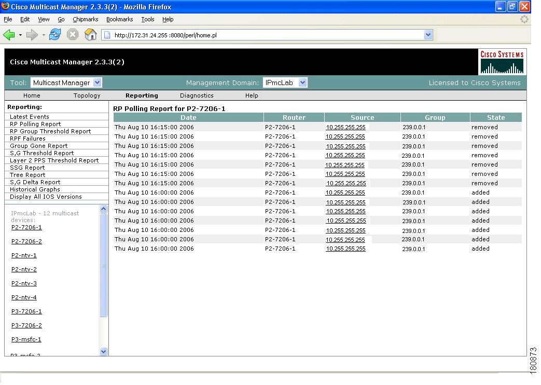Click the State column header
541x385 pixels.
pyautogui.click(x=496, y=117)
